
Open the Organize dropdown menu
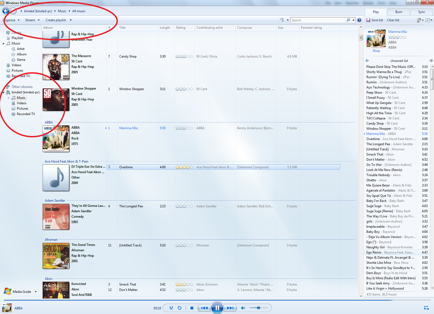pyautogui.click(x=11, y=20)
